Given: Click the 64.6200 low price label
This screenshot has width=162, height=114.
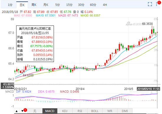Looking at the screenshot, I should point(28,75).
